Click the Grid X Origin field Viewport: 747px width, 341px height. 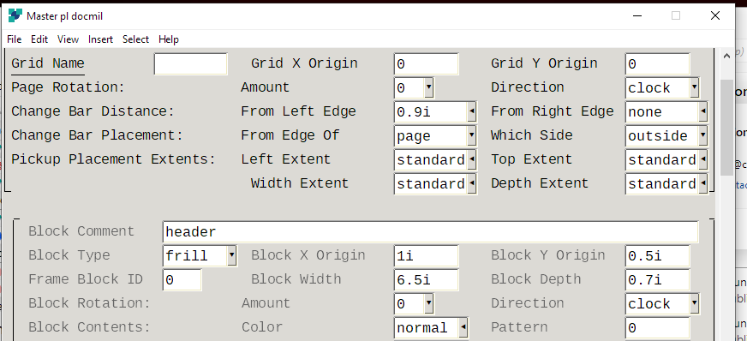tap(426, 63)
